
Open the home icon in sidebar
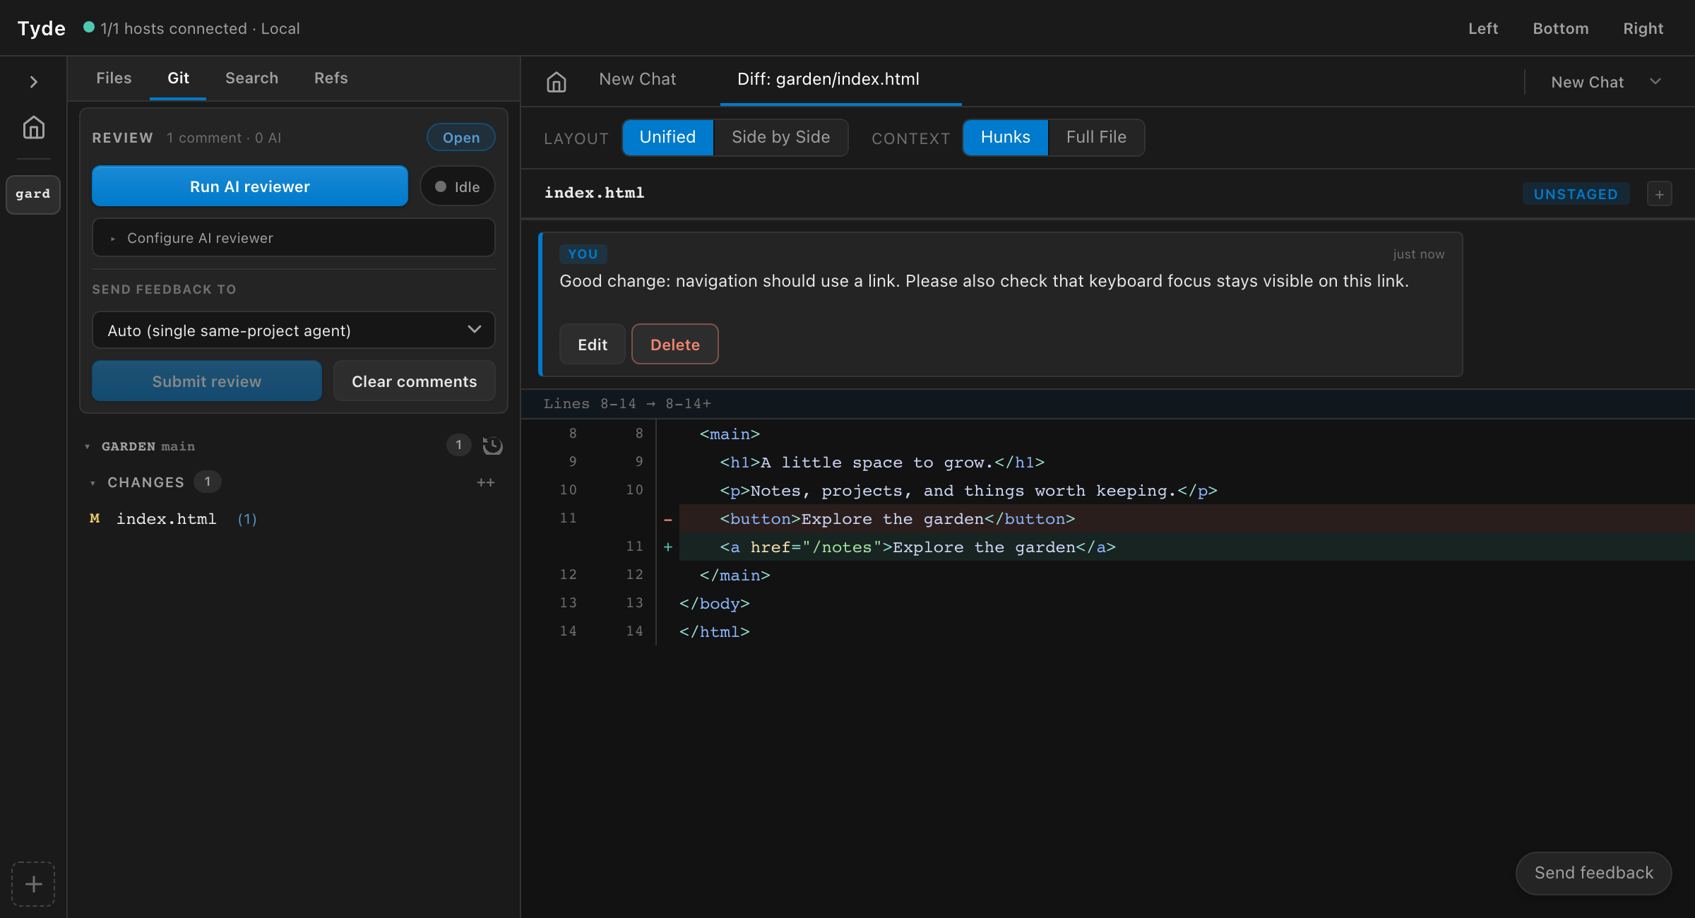[33, 128]
